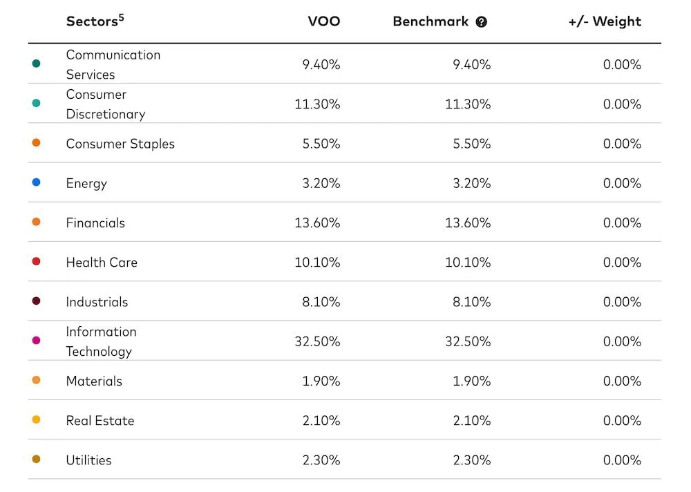The image size is (691, 492).
Task: Click the red Health Care dot
Action: [x=36, y=261]
